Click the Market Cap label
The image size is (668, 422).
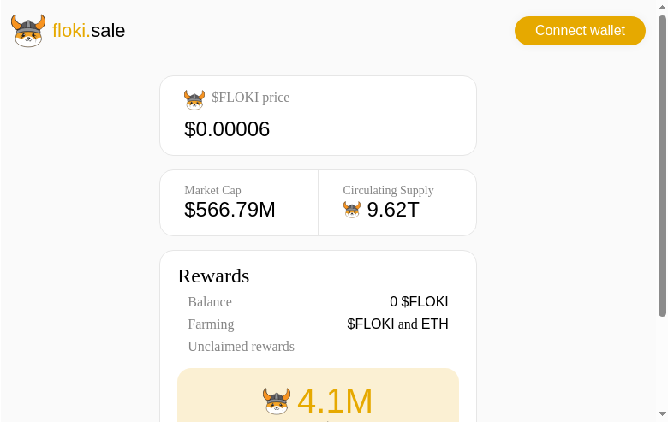tap(212, 190)
